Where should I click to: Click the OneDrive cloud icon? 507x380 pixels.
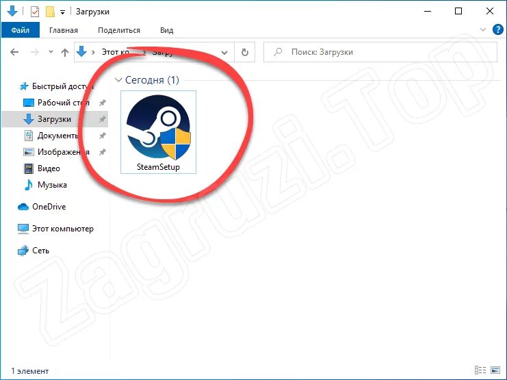[x=23, y=207]
